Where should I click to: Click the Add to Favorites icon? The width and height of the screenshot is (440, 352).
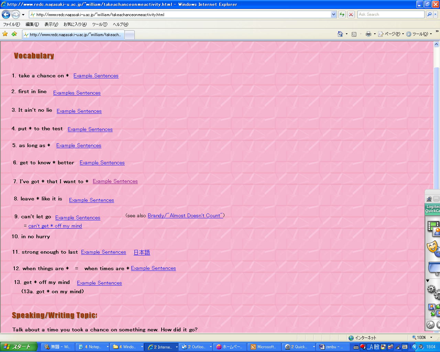coord(14,34)
